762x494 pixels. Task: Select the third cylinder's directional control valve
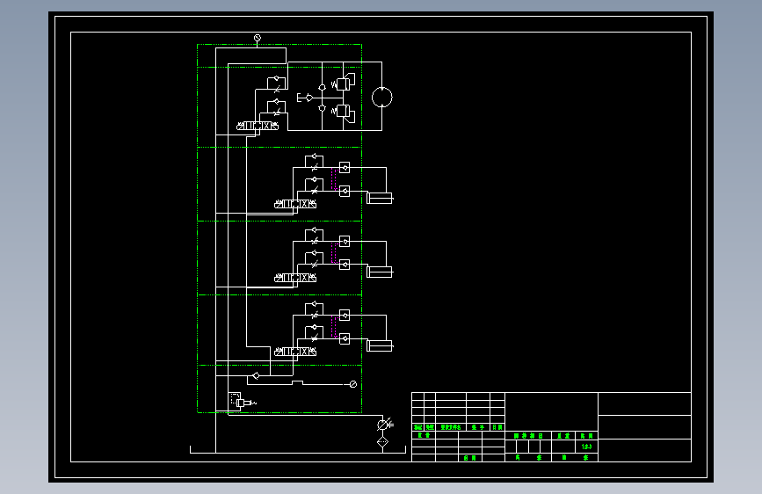click(295, 352)
